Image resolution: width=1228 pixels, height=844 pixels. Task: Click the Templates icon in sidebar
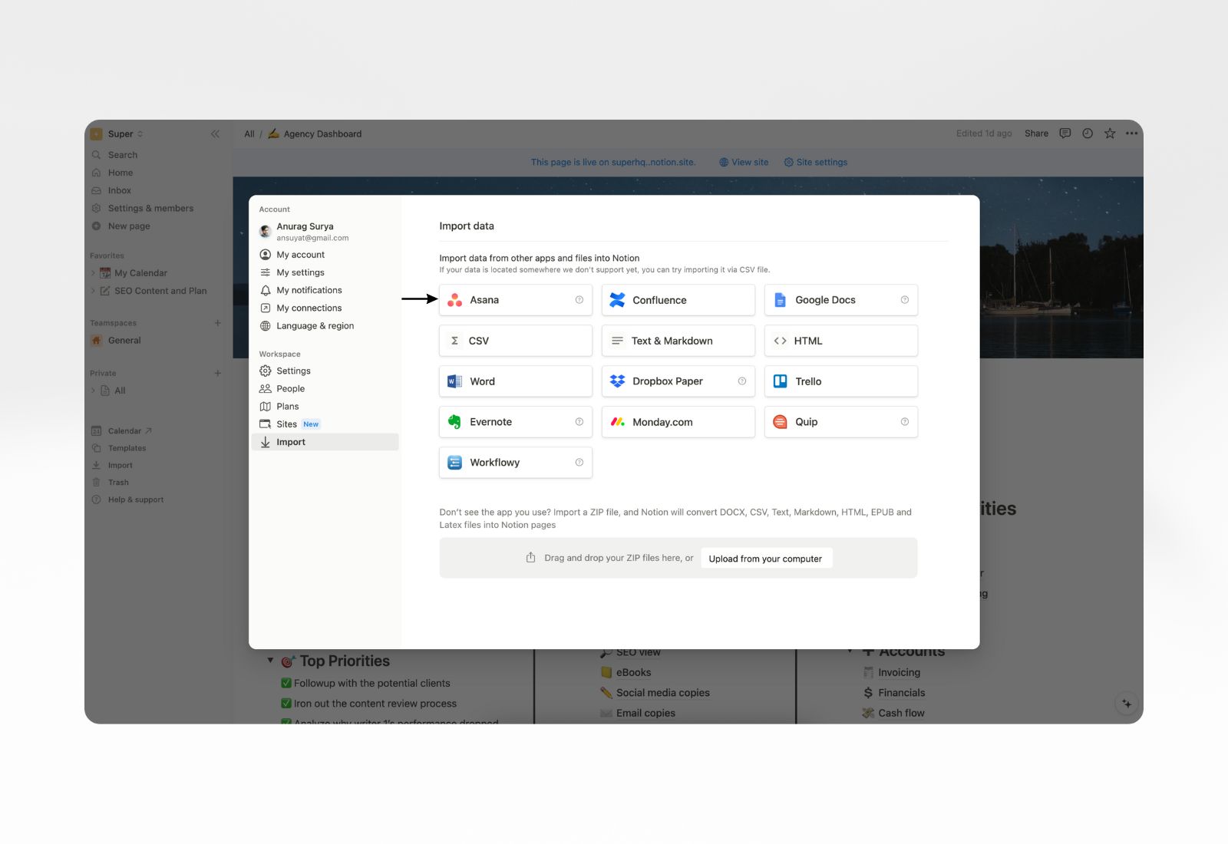coord(97,448)
